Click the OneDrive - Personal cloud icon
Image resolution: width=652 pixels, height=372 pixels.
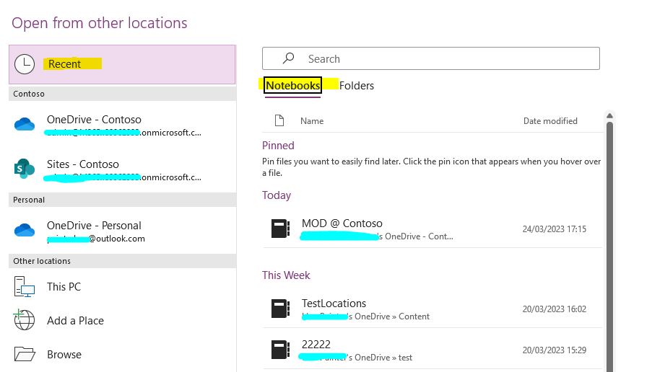pos(25,230)
